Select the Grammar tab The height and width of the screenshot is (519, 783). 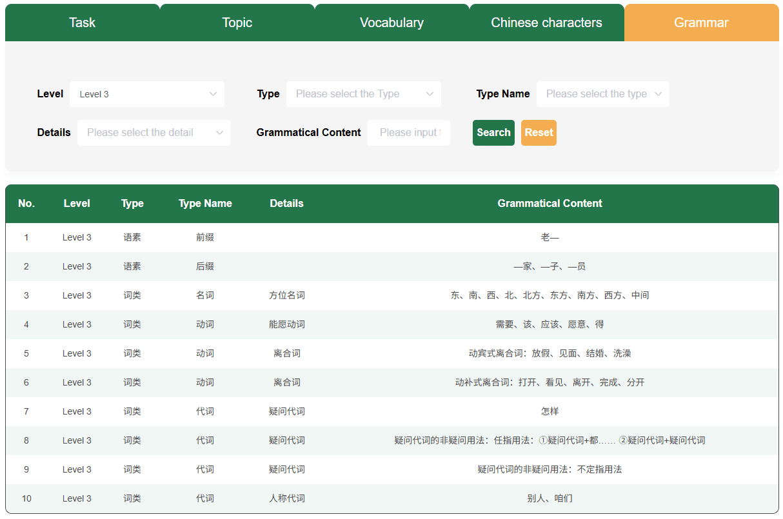(701, 22)
